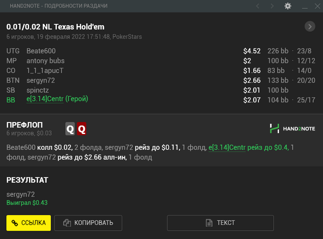Select hero name e[3.14]Centr in player list
Image resolution: width=323 pixels, height=239 pixels.
coord(45,99)
